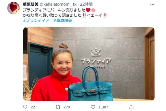Open the 22時間 timestamp
This screenshot has height=111, width=166.
pos(86,4)
